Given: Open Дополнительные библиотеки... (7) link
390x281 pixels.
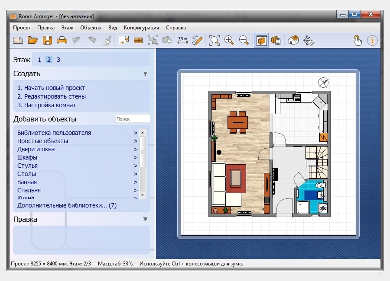Looking at the screenshot, I should (x=67, y=205).
